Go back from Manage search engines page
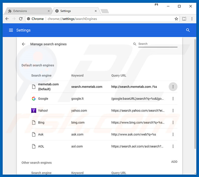The height and width of the screenshot is (177, 199). [x=23, y=44]
